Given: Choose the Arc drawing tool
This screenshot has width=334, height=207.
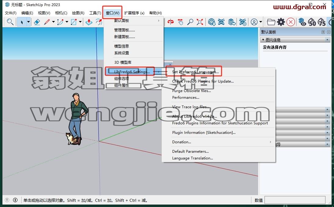Looking at the screenshot, I should (x=60, y=22).
